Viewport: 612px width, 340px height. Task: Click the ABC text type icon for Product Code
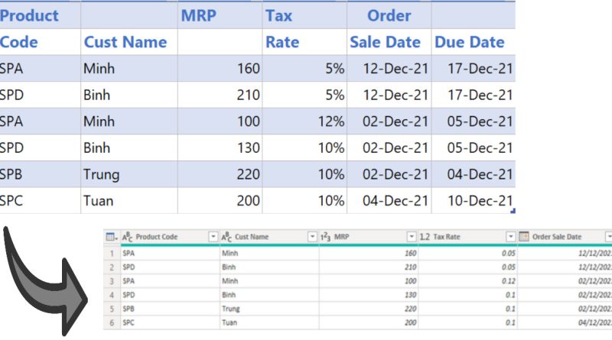coord(127,237)
